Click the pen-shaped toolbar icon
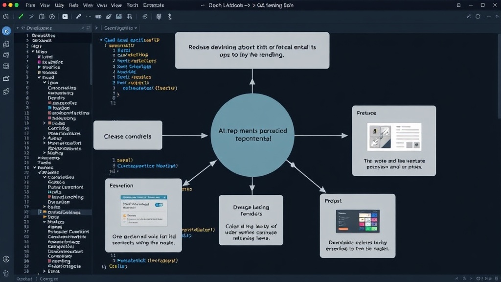 pyautogui.click(x=78, y=16)
